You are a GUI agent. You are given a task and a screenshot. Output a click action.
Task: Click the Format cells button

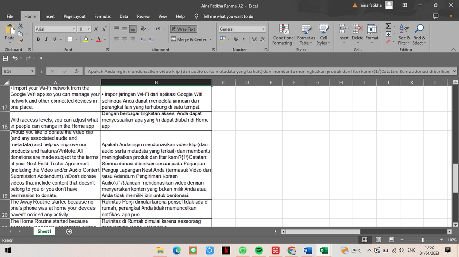click(372, 35)
